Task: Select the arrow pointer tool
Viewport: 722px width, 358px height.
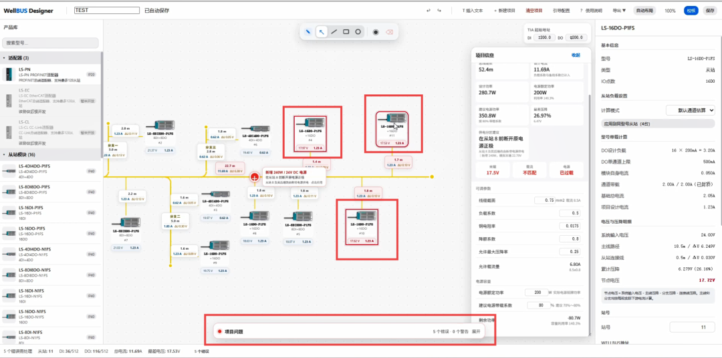Action: click(322, 32)
